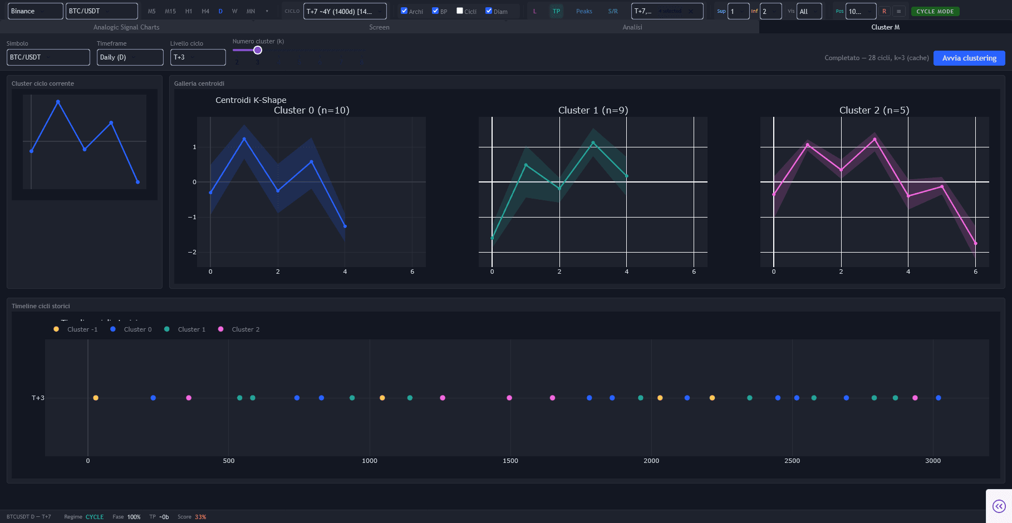The height and width of the screenshot is (523, 1012).
Task: Select the MN monthly timeframe
Action: [x=250, y=11]
